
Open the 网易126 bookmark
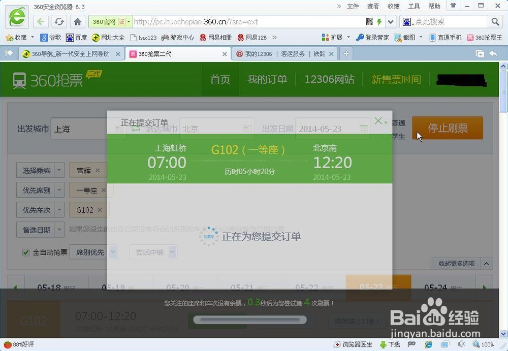point(252,38)
